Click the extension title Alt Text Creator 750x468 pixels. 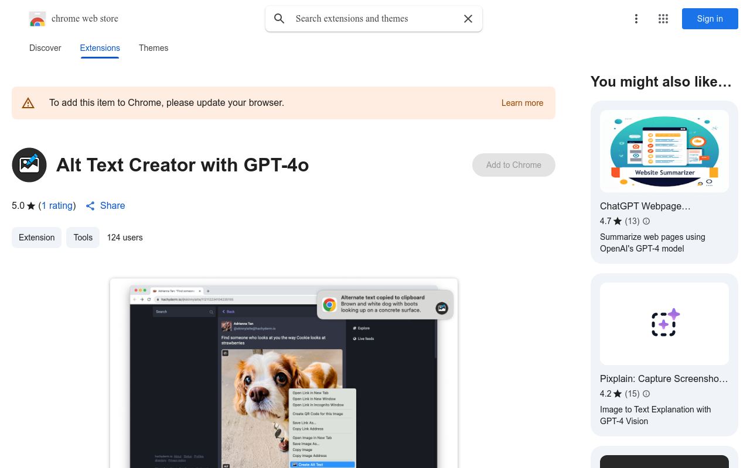click(x=182, y=165)
